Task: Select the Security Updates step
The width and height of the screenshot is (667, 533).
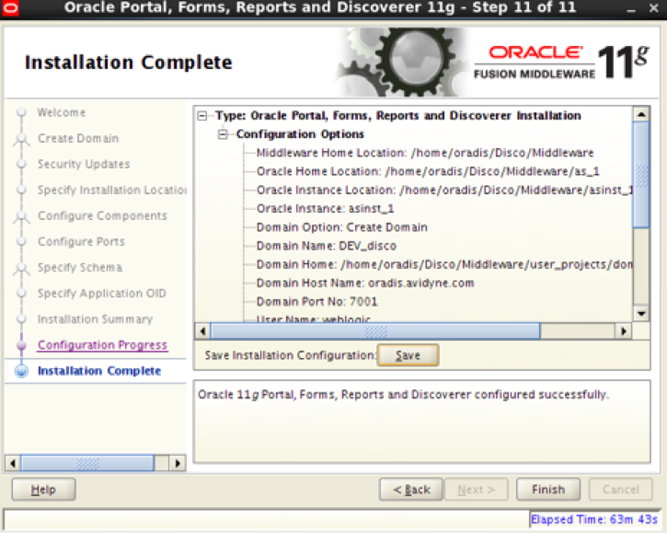Action: tap(84, 165)
